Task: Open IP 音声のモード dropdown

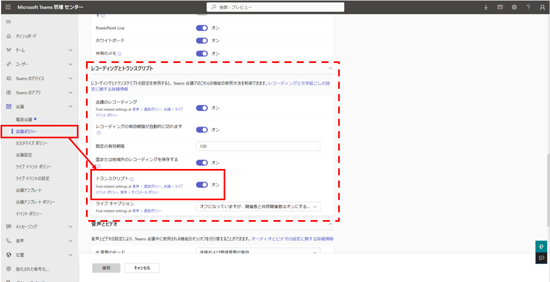Action: pyautogui.click(x=258, y=251)
